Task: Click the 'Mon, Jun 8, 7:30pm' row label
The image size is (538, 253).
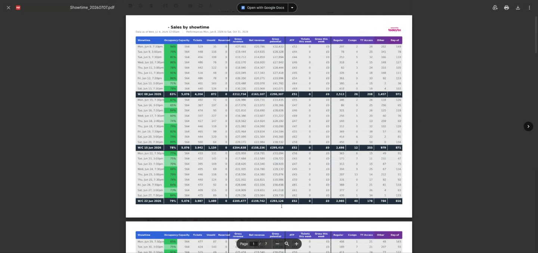Action: click(150, 47)
